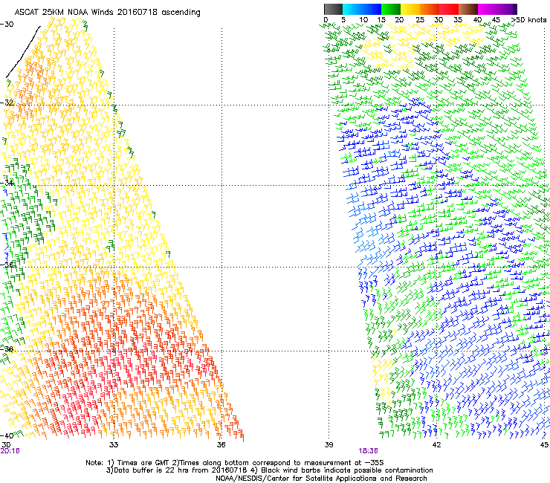This screenshot has width=550, height=483.
Task: Click the "39" longitude axis label
Action: [x=329, y=444]
